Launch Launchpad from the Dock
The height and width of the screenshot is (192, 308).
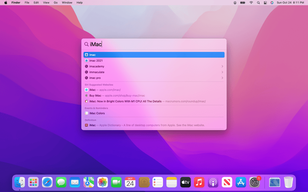pos(34,182)
